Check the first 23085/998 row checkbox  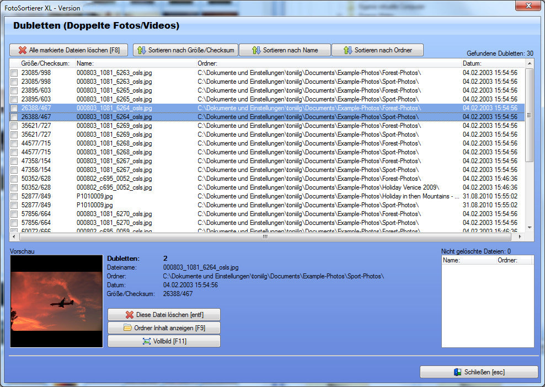tap(14, 73)
